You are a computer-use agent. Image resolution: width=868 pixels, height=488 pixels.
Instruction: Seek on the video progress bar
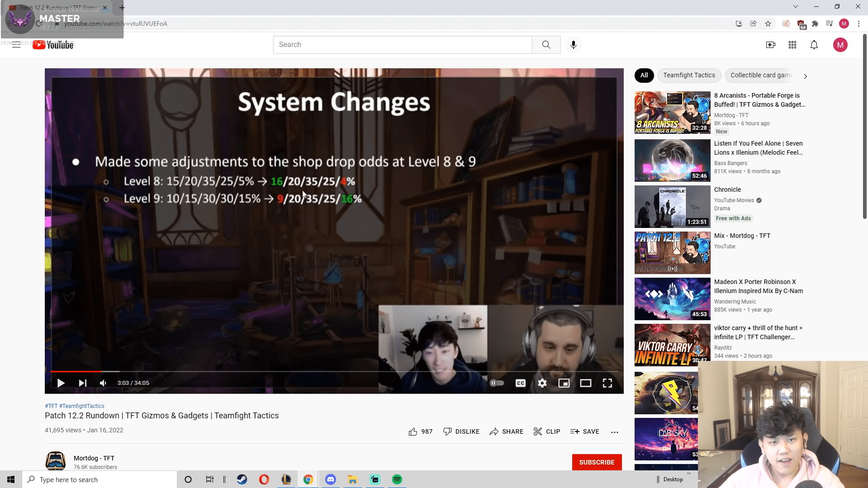(x=334, y=371)
